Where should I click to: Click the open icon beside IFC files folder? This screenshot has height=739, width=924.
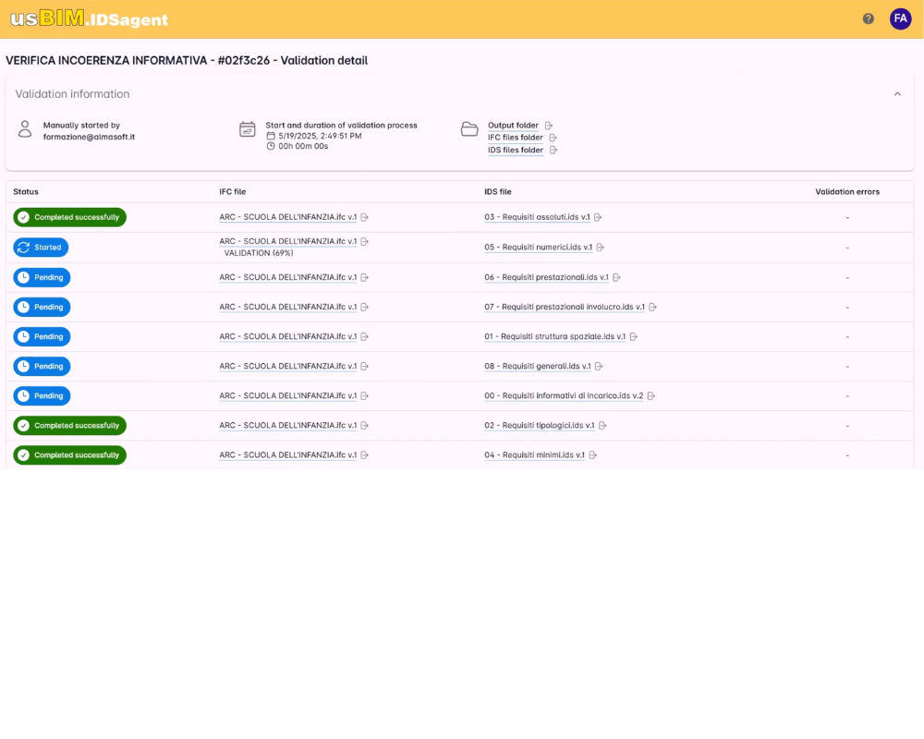point(553,138)
